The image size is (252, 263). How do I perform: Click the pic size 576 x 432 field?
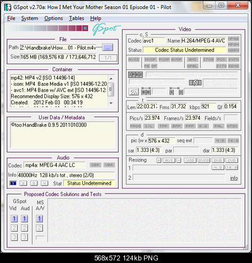[161, 141]
